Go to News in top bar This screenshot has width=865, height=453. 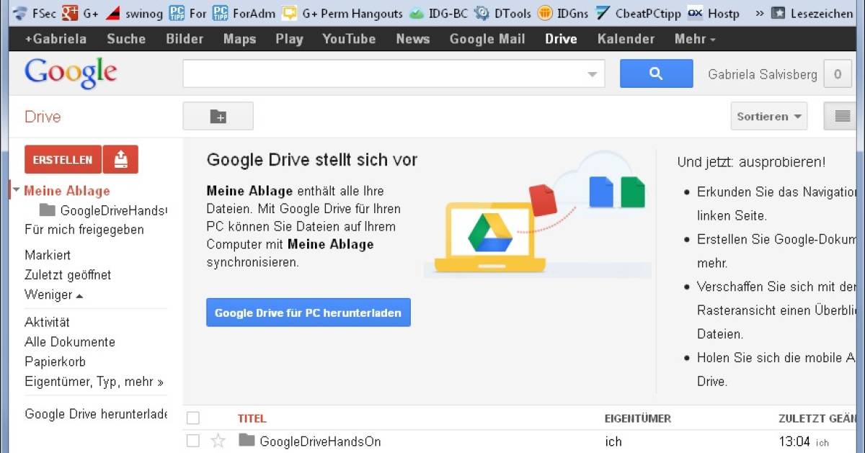coord(412,39)
